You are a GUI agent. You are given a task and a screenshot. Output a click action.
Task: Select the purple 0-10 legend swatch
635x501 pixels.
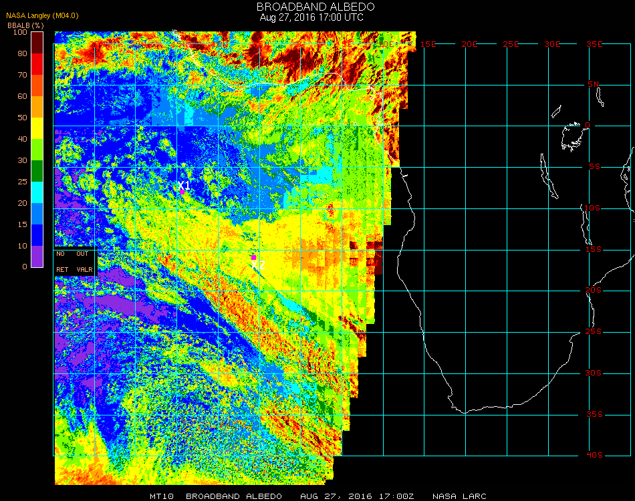coord(37,257)
